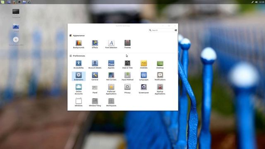This screenshot has width=265, height=149.
Task: Select the Home folder desktop icon
Action: (16, 28)
